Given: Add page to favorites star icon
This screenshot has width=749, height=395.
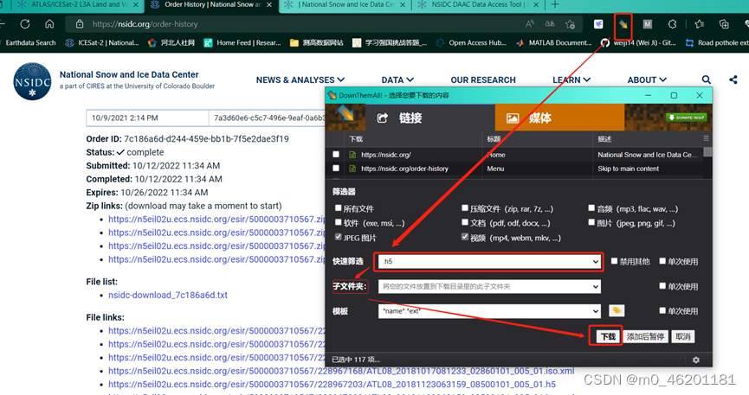Looking at the screenshot, I should click(570, 24).
